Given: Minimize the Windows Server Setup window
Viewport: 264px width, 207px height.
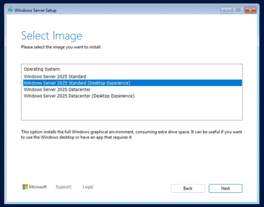Looking at the screenshot, I should point(226,10).
